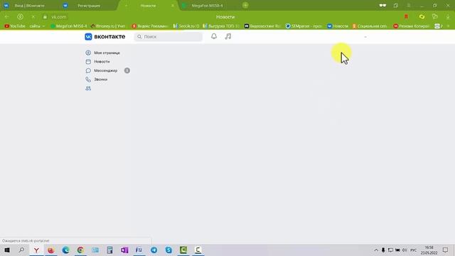Screen dimensions: 455x256
Task: Open Новости in the sidebar
Action: tap(102, 62)
